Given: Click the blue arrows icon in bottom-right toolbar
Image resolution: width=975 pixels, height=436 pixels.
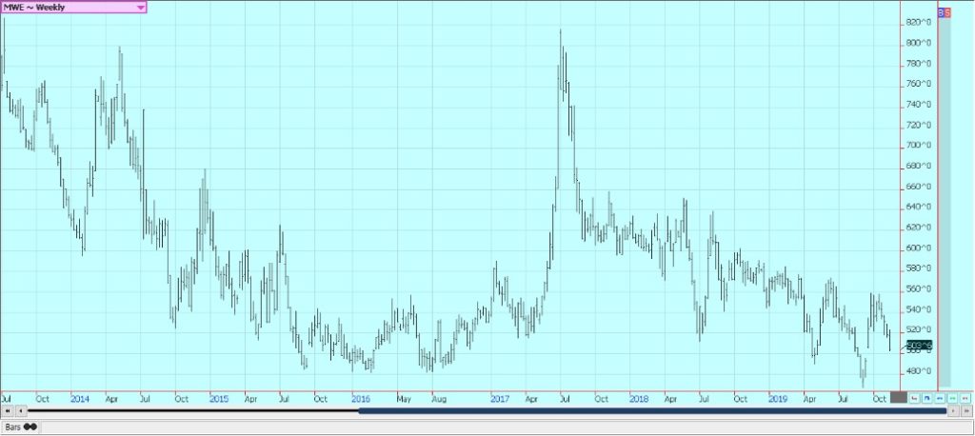Looking at the screenshot, I should [x=940, y=398].
